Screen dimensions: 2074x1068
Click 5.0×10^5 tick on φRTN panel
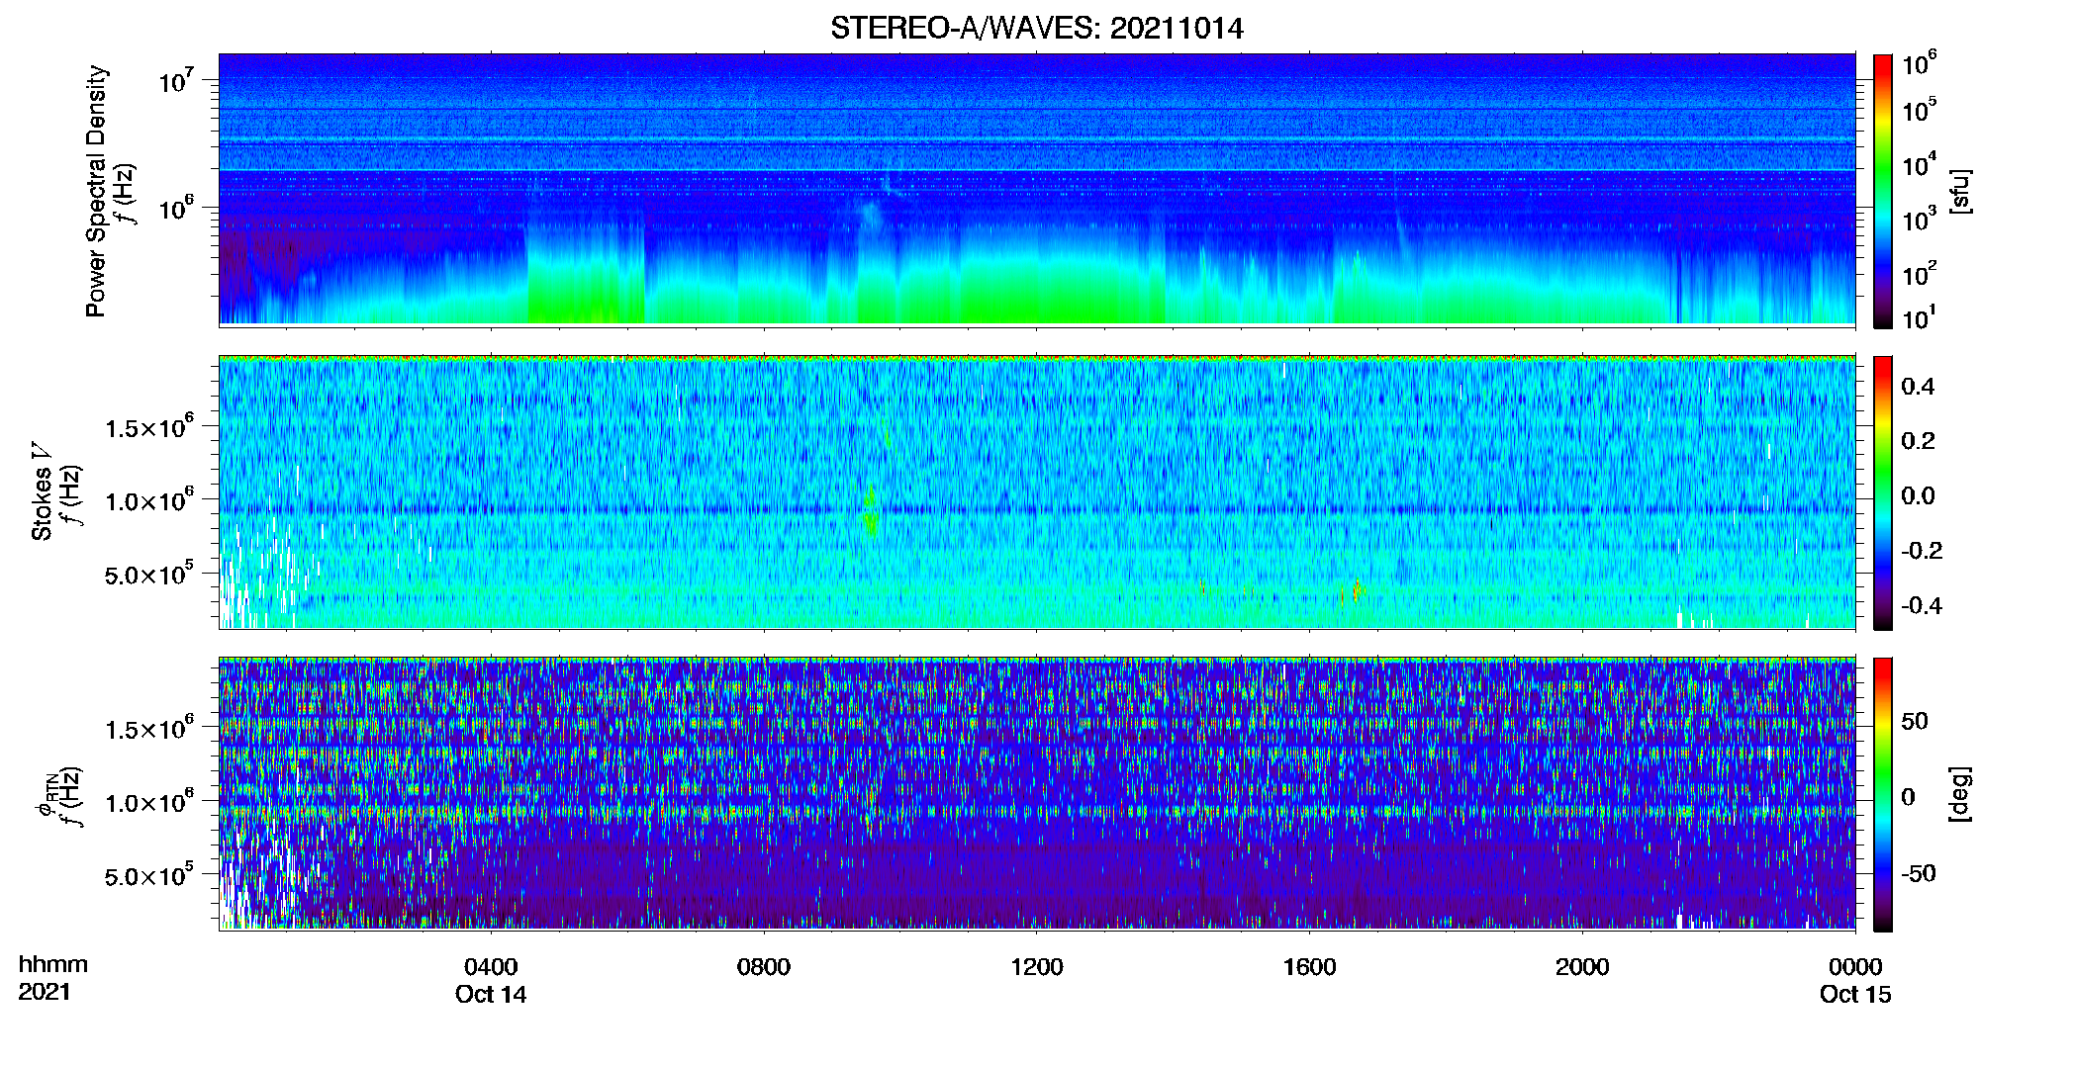click(149, 875)
